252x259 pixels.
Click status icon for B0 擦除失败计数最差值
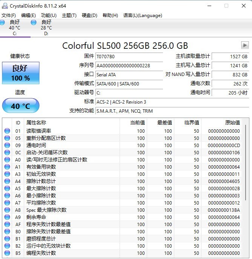coord(7,231)
